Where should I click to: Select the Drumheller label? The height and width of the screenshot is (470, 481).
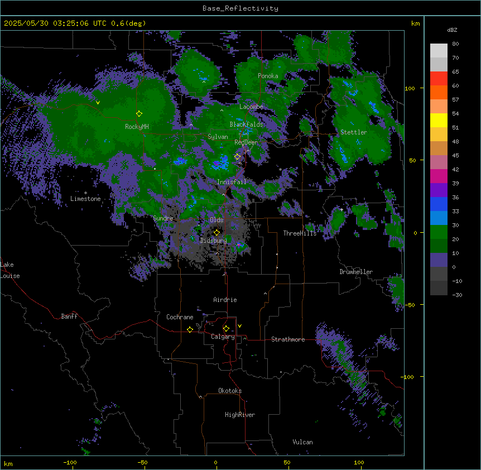(x=356, y=272)
